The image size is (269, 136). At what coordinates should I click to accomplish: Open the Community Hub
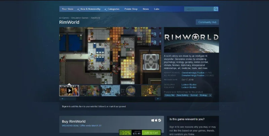point(207,22)
